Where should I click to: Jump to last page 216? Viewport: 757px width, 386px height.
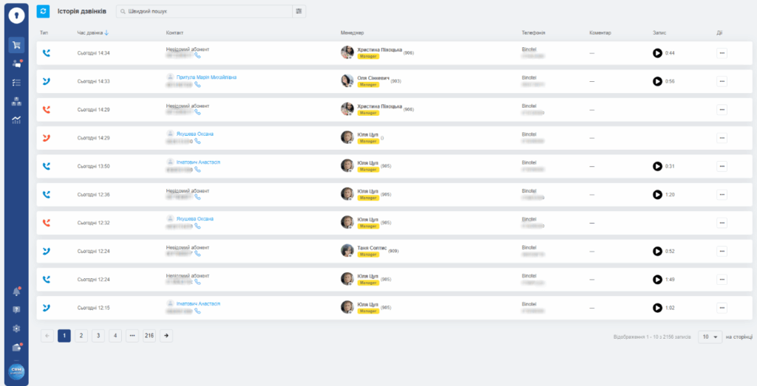click(150, 336)
